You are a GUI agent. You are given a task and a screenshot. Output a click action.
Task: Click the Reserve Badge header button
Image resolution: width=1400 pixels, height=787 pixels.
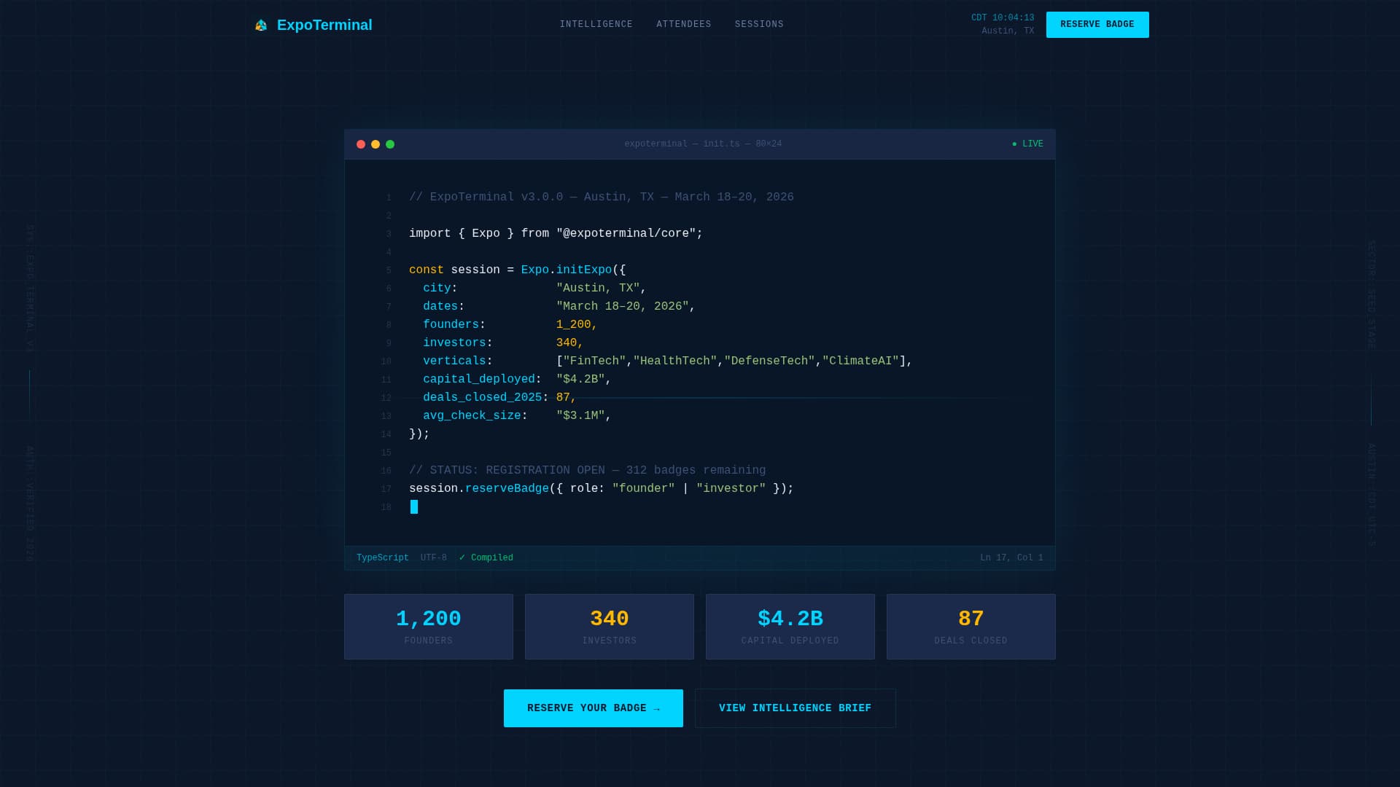pos(1097,25)
